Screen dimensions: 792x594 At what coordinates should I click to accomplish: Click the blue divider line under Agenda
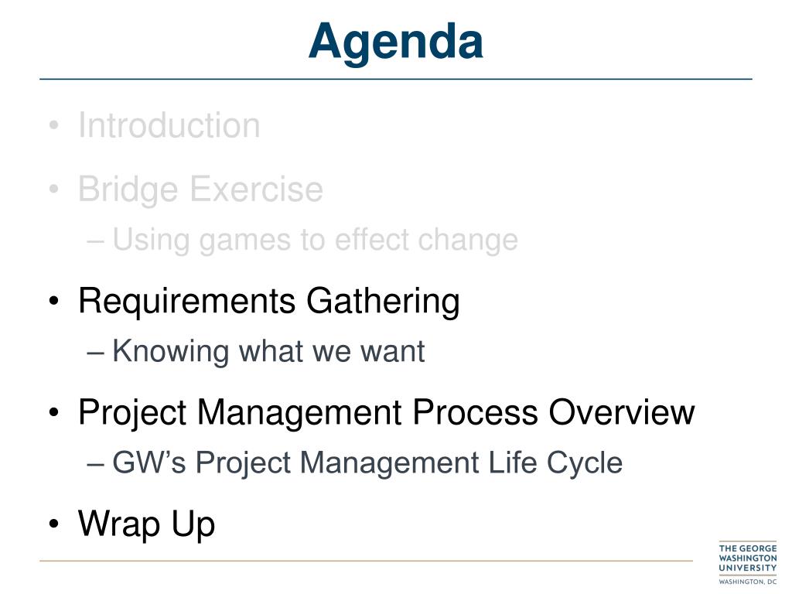[x=396, y=79]
